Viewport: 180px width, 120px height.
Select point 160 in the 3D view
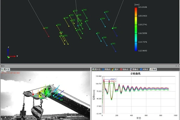[44, 28]
